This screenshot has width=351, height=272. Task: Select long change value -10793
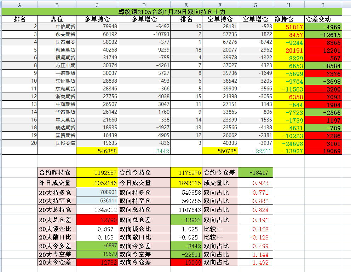click(x=144, y=34)
